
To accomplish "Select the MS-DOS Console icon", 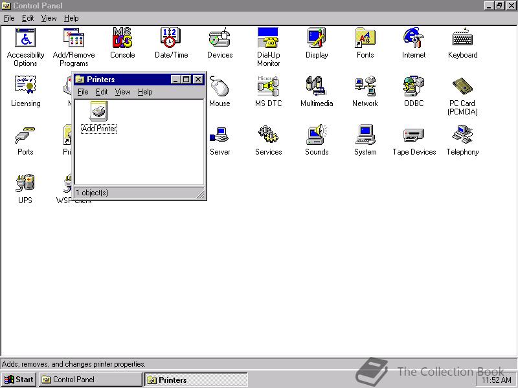I will pos(122,43).
